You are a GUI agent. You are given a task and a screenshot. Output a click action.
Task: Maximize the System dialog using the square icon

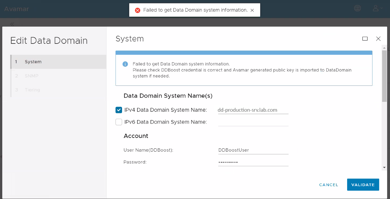click(x=365, y=39)
